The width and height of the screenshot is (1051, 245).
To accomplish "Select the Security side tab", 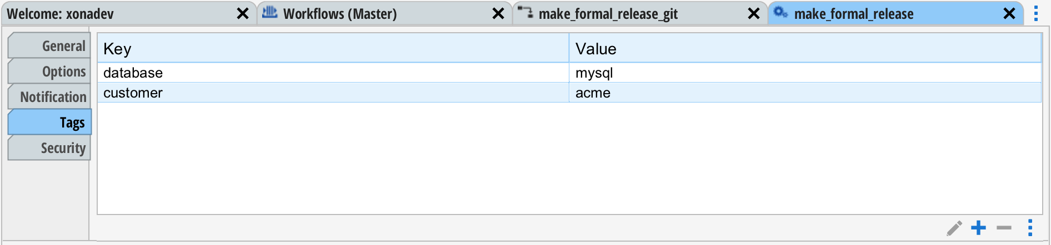I will pyautogui.click(x=50, y=148).
